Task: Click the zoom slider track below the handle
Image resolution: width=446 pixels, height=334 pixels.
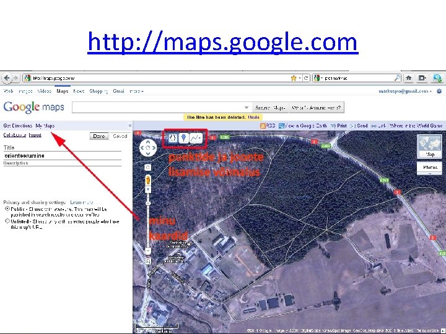Action: 148,227
